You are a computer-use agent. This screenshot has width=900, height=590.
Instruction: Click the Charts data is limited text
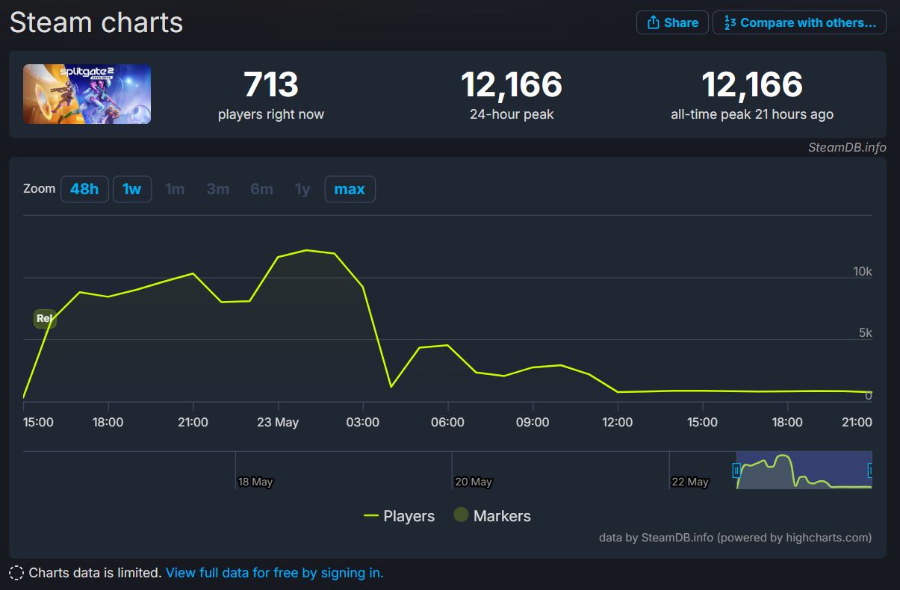(95, 573)
